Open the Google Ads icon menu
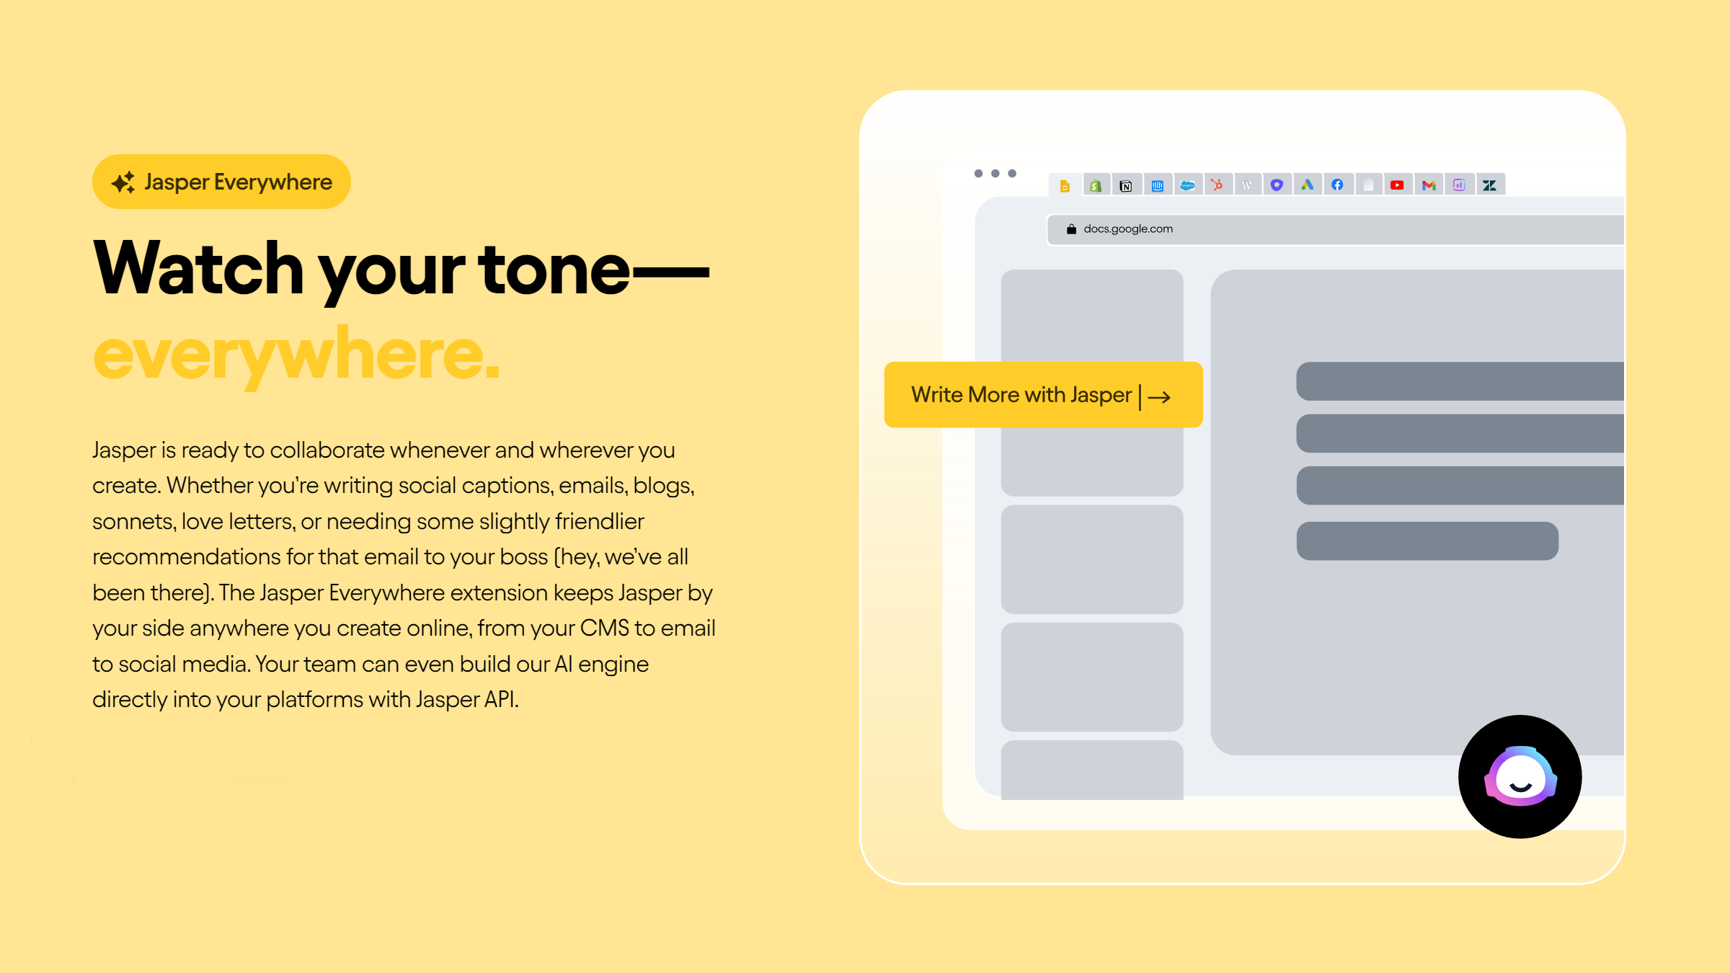The width and height of the screenshot is (1730, 973). pos(1307,185)
